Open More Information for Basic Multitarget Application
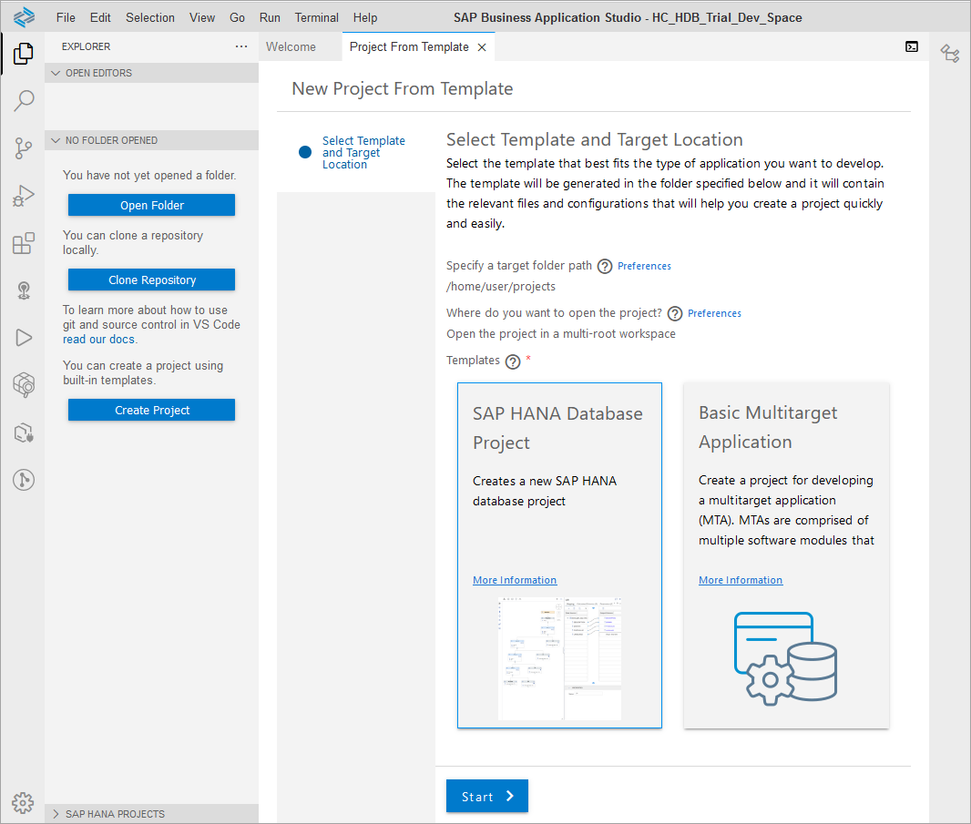971x824 pixels. (x=741, y=580)
